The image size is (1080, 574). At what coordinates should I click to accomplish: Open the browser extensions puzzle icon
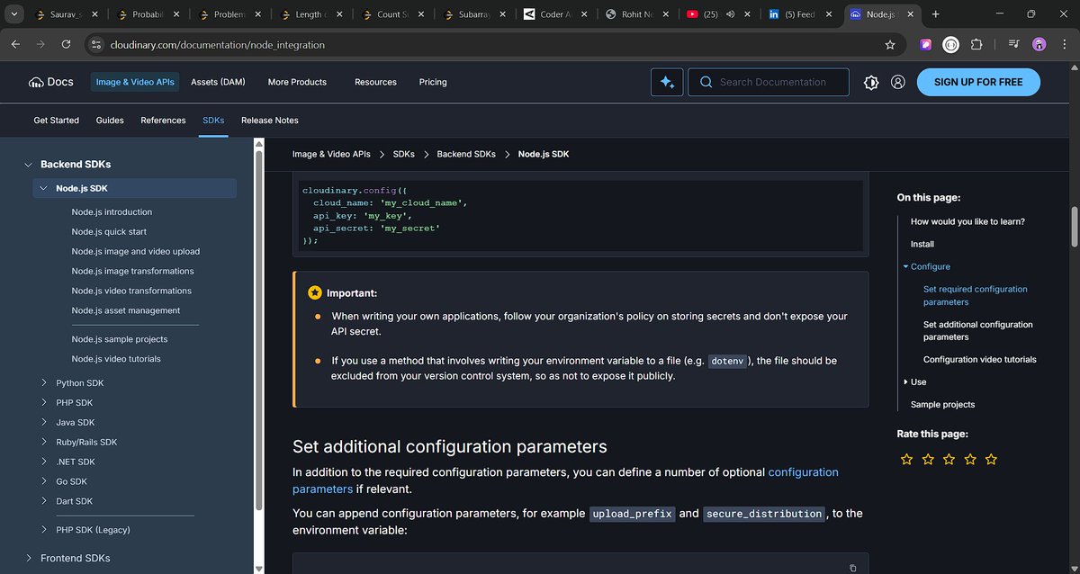[976, 44]
